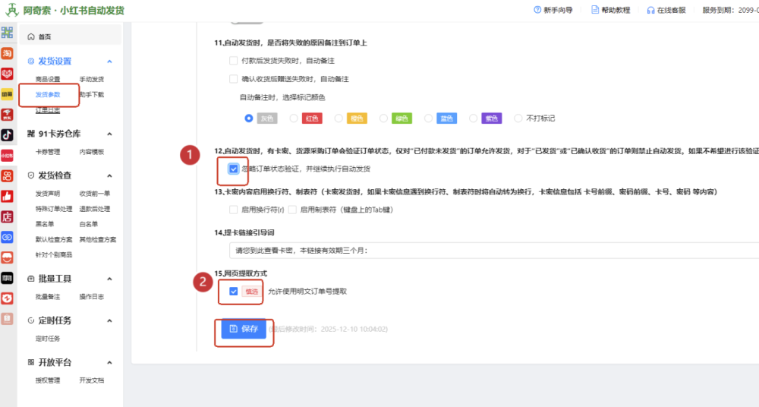Open the orange Kuaishou platform icon

(7, 175)
